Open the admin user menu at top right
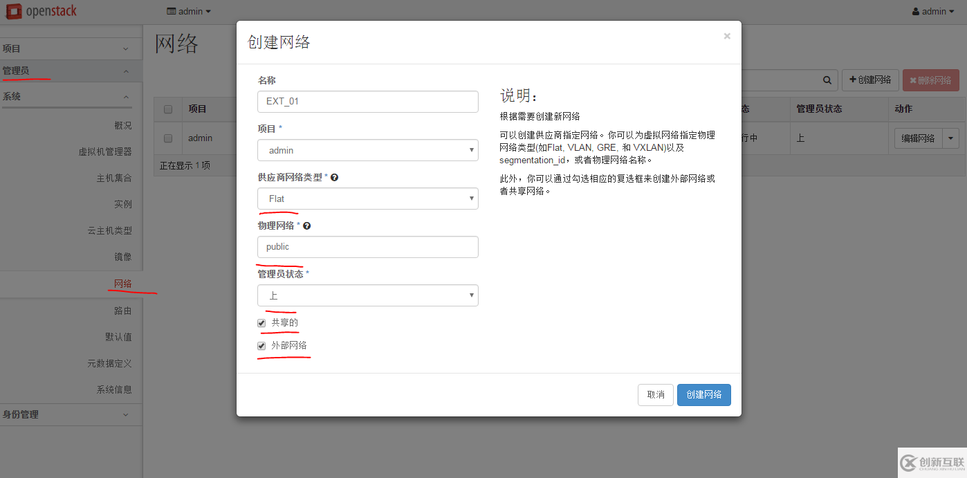The width and height of the screenshot is (967, 478). click(x=934, y=12)
